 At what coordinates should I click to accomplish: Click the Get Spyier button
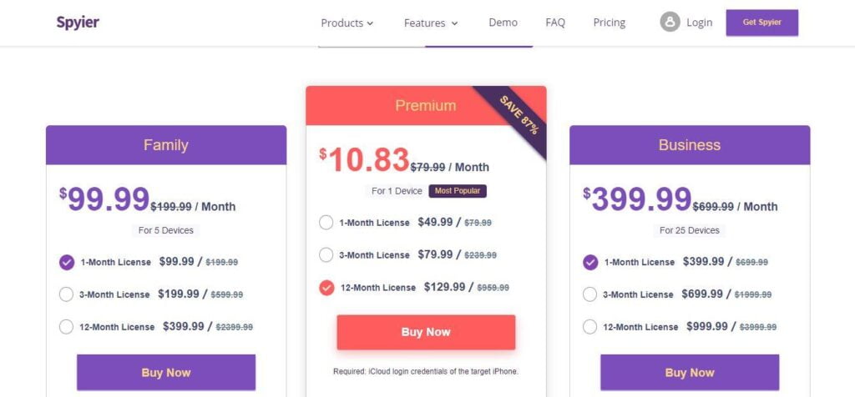[x=761, y=23]
